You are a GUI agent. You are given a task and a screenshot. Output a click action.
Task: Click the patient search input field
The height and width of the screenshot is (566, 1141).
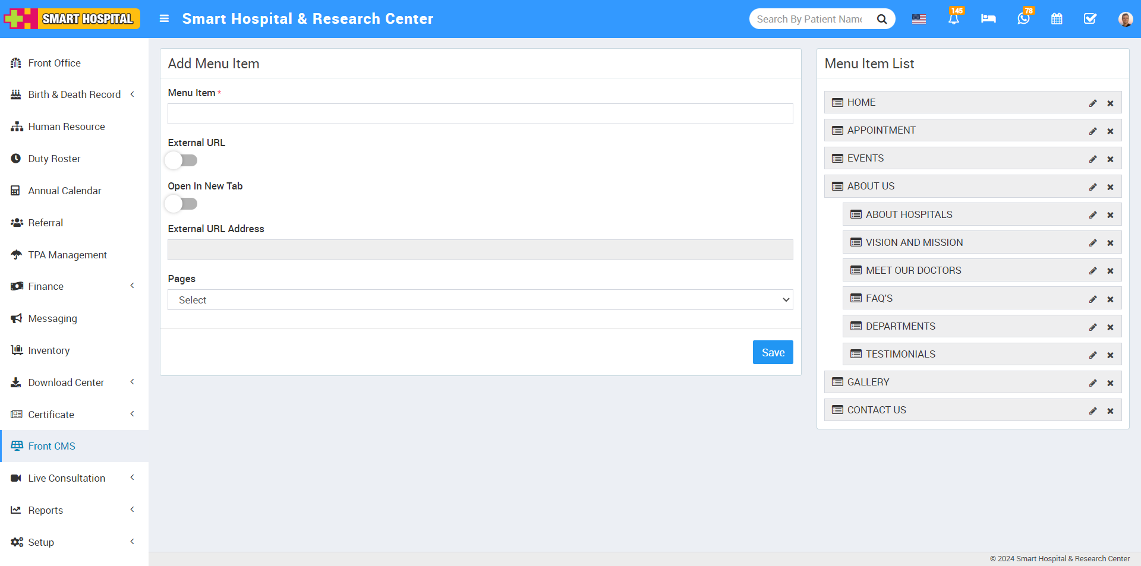[x=814, y=18]
